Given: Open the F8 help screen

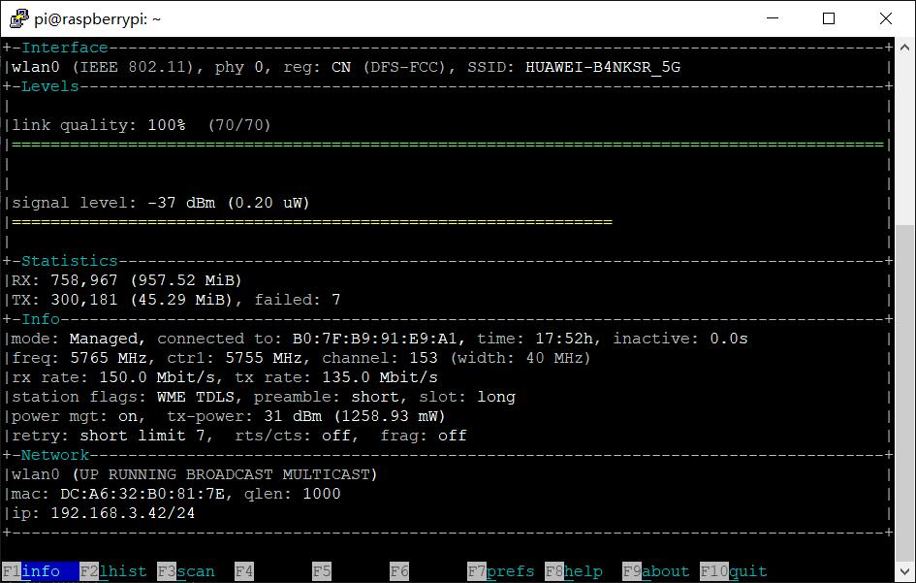Looking at the screenshot, I should [574, 571].
